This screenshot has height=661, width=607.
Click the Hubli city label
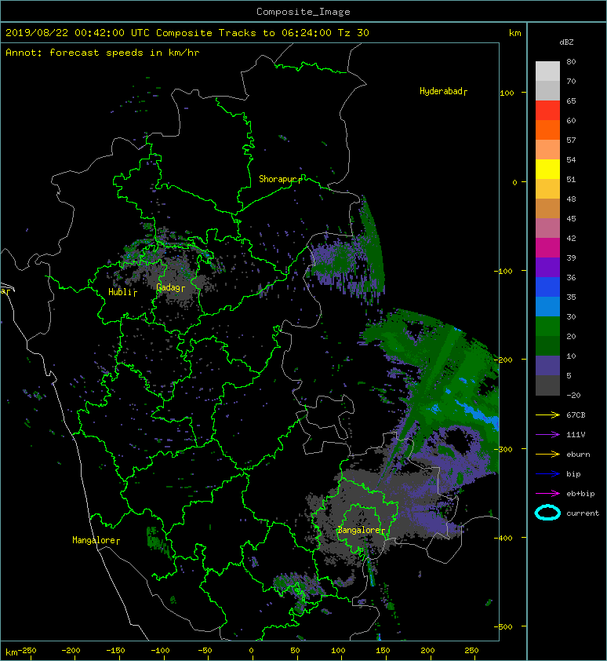122,292
